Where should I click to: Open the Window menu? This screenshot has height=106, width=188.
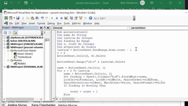coord(88,24)
